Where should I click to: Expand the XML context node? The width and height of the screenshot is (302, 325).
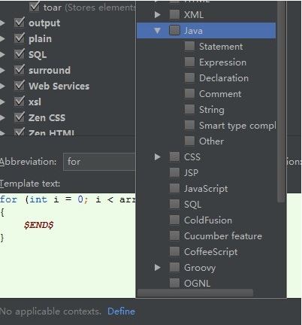click(x=157, y=14)
